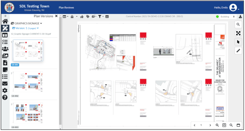Image resolution: width=245 pixels, height=131 pixels.
Task: Open the images gallery sidebar icon
Action: [x=5, y=56]
